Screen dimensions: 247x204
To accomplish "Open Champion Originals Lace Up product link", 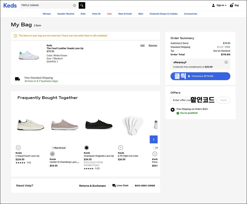I will (99, 156).
